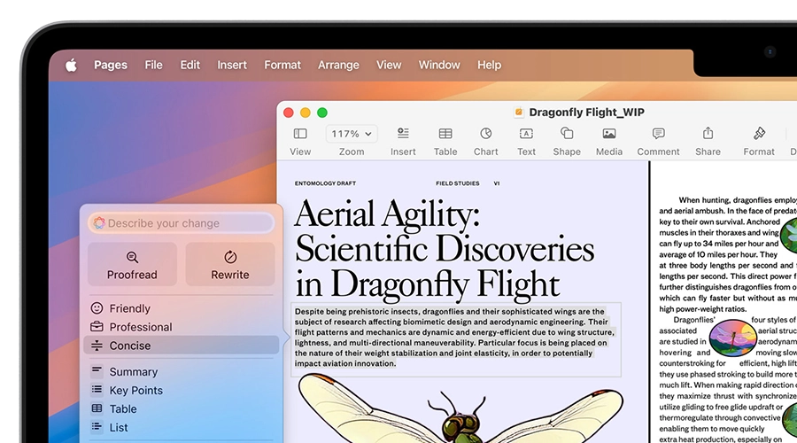797x443 pixels.
Task: Click the round dragonfly sunset image
Action: [732, 338]
